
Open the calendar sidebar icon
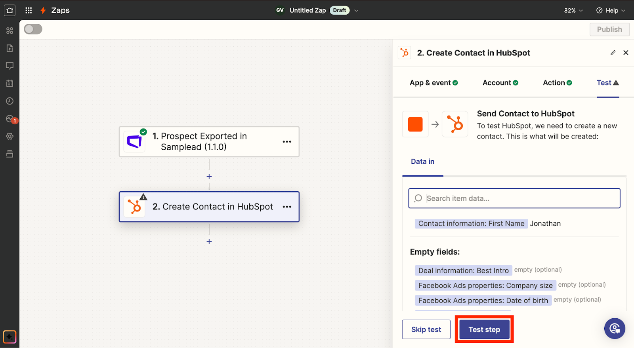click(10, 83)
